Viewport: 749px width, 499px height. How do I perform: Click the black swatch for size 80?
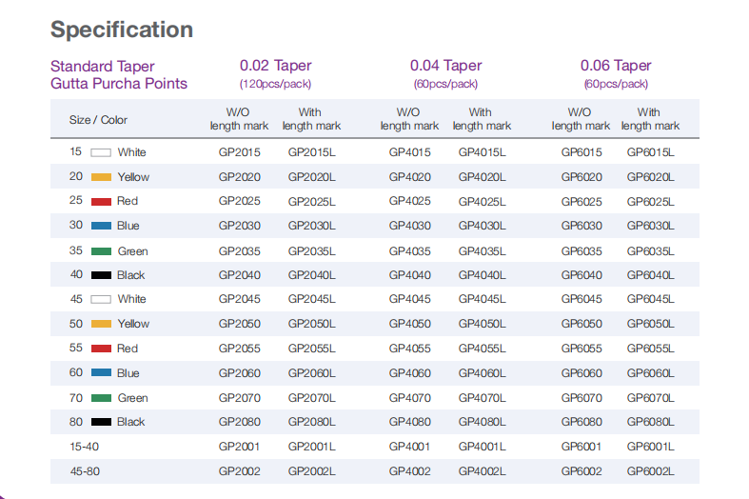(101, 422)
